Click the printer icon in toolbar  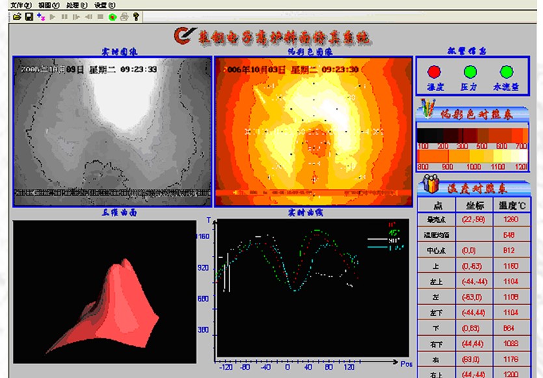click(x=124, y=16)
